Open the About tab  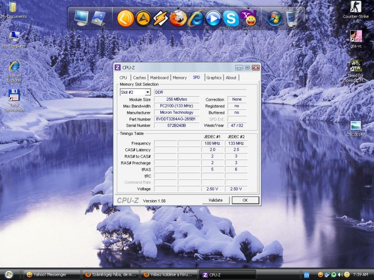[x=231, y=77]
